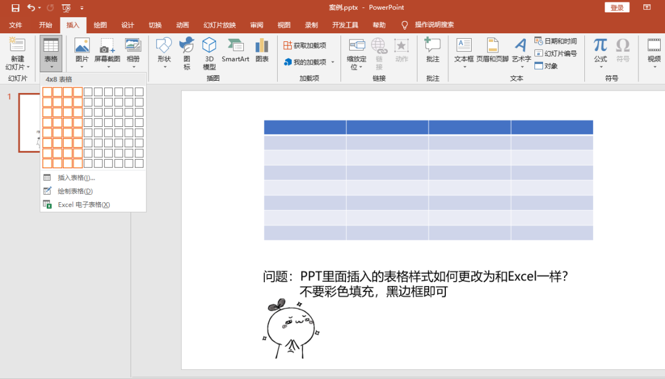665x379 pixels.
Task: Insert an equation with the 公式 icon
Action: [x=600, y=46]
